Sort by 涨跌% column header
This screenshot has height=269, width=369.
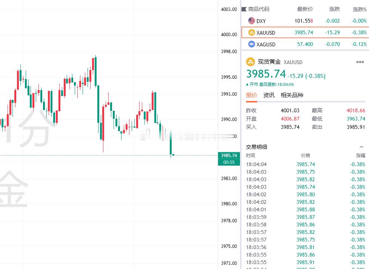[360, 9]
